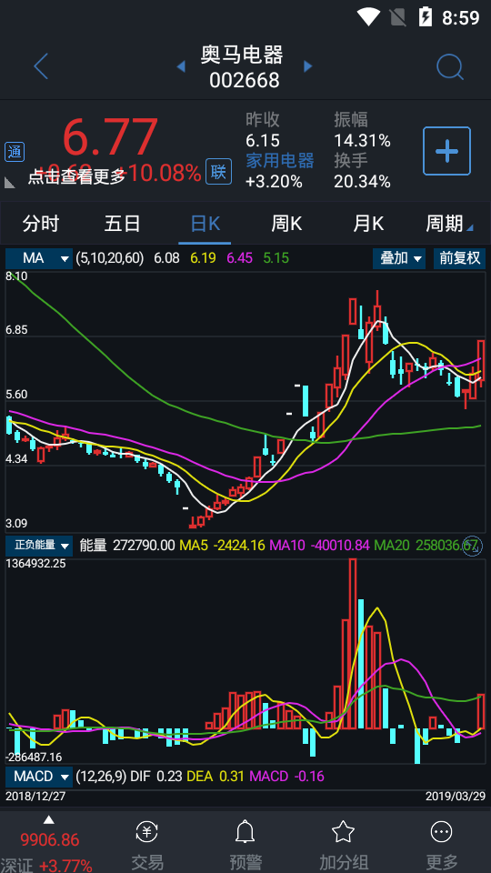491x873 pixels.
Task: Add stock to watchlist with plus button
Action: [x=446, y=151]
